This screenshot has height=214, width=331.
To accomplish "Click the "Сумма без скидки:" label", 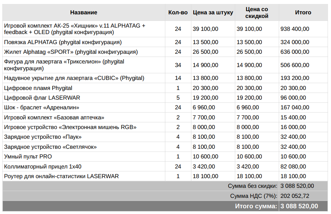I will pos(253,186).
